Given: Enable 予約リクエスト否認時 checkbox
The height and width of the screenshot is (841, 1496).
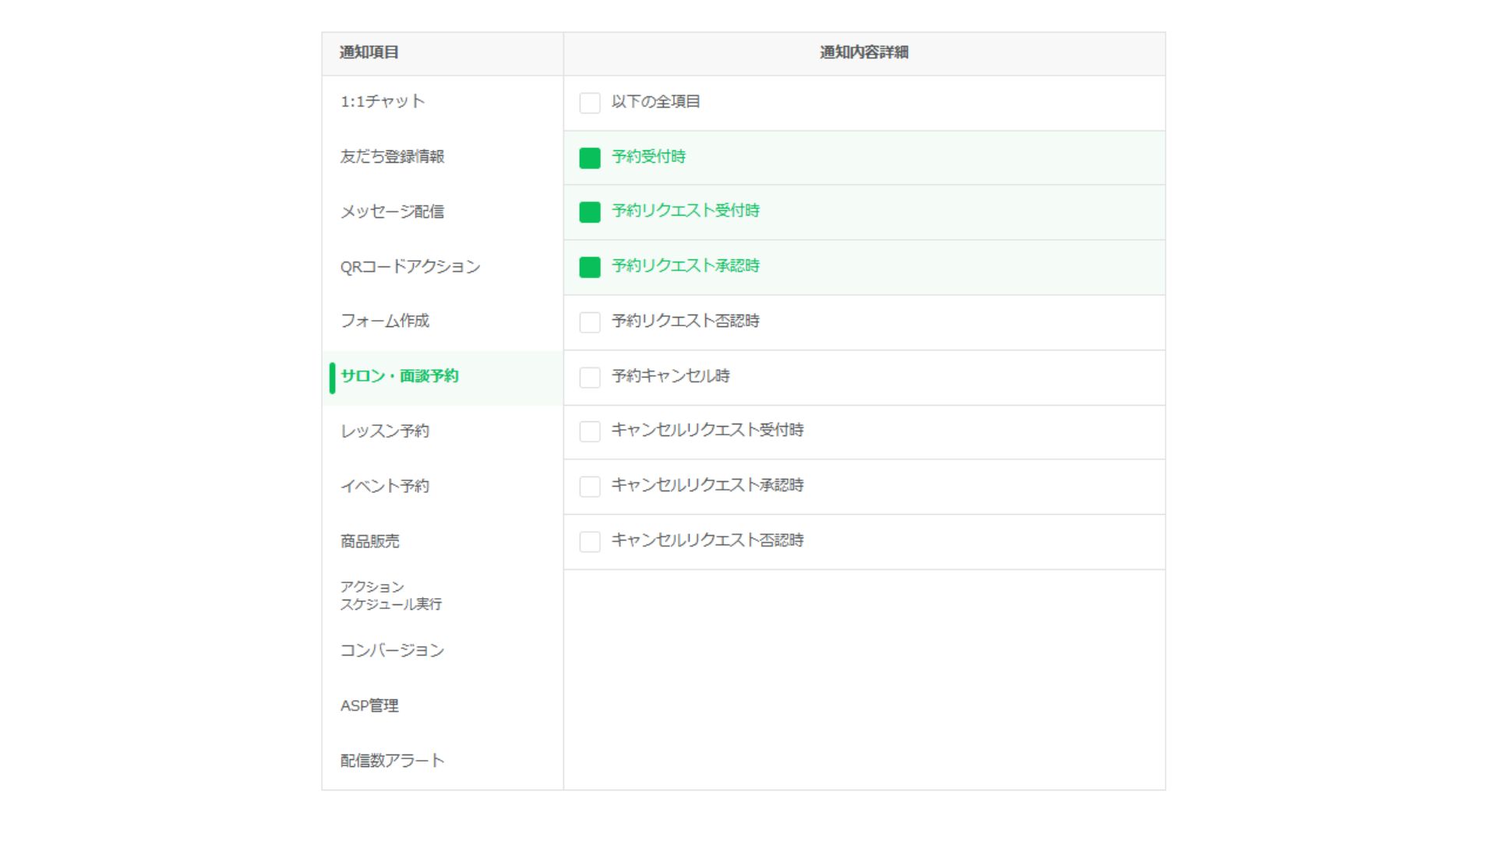Looking at the screenshot, I should [x=590, y=322].
